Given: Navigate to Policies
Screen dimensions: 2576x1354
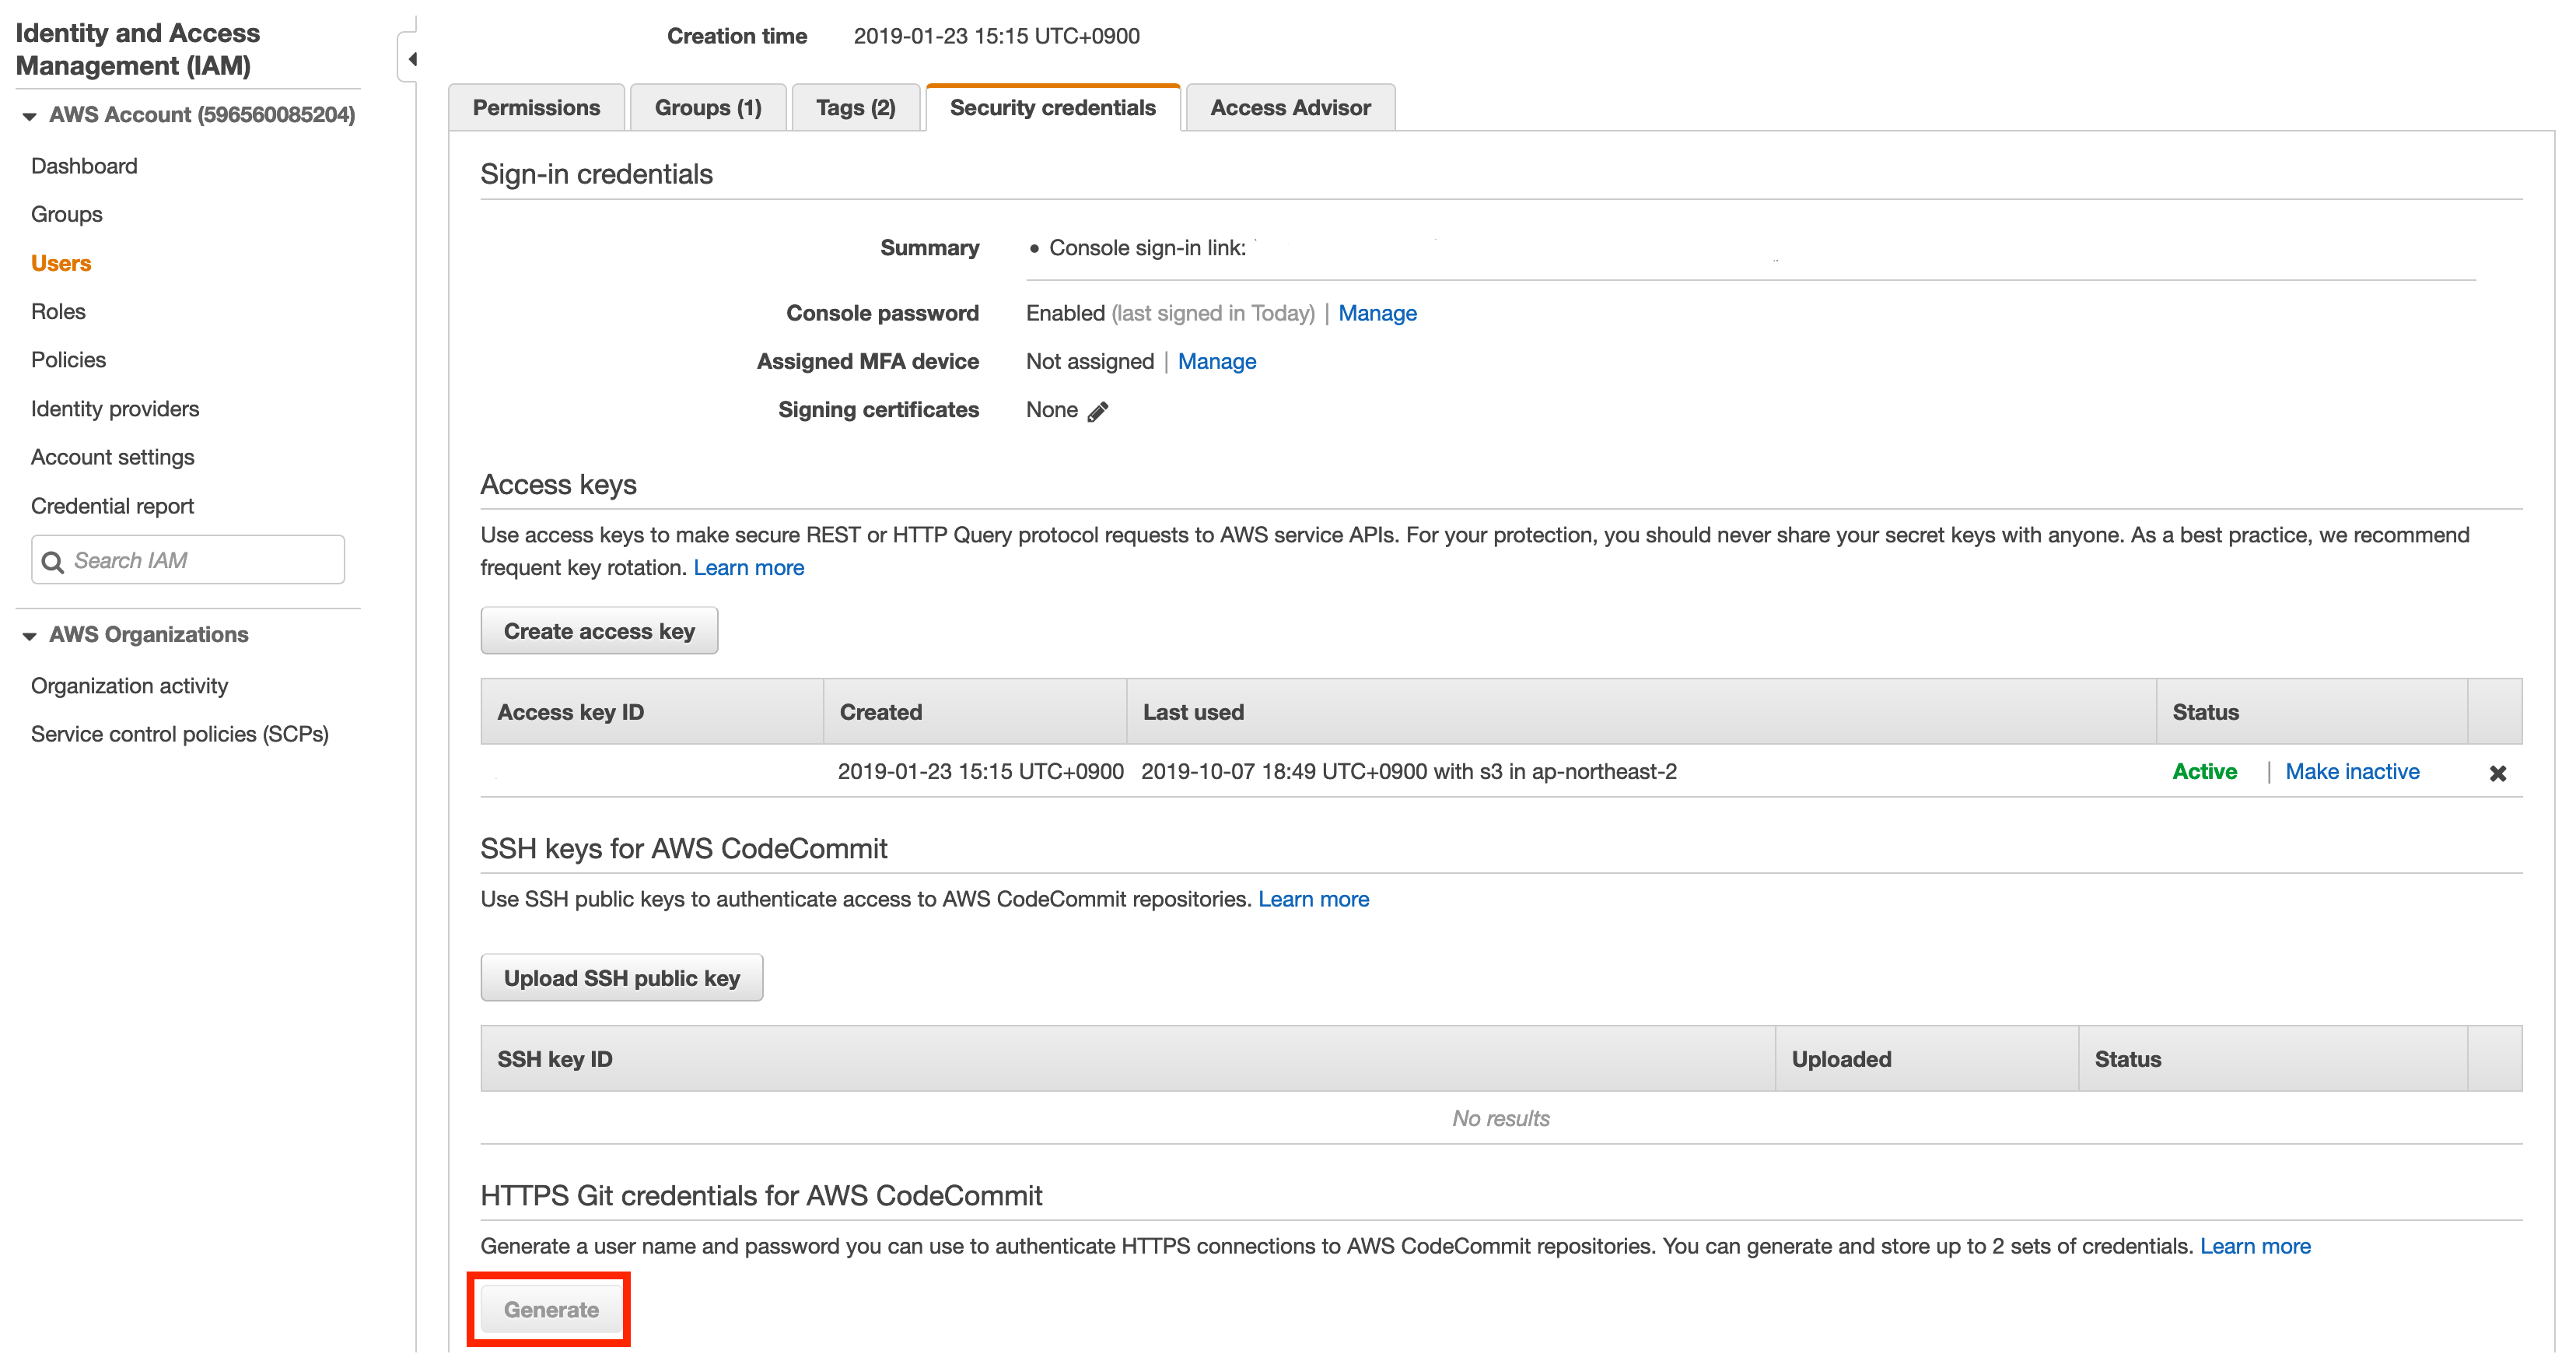Looking at the screenshot, I should (68, 360).
